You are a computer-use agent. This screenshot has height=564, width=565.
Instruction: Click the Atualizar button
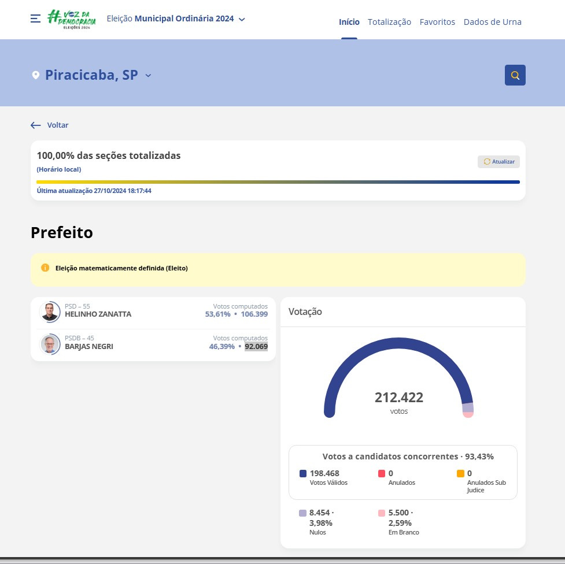click(498, 162)
